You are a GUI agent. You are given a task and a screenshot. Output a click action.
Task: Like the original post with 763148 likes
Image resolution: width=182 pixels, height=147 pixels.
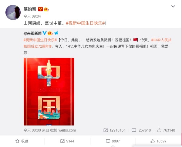point(166,130)
